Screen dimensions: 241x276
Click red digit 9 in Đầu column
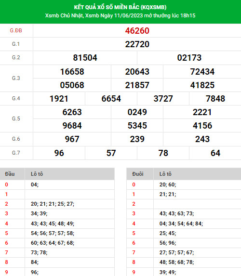tap(7, 272)
